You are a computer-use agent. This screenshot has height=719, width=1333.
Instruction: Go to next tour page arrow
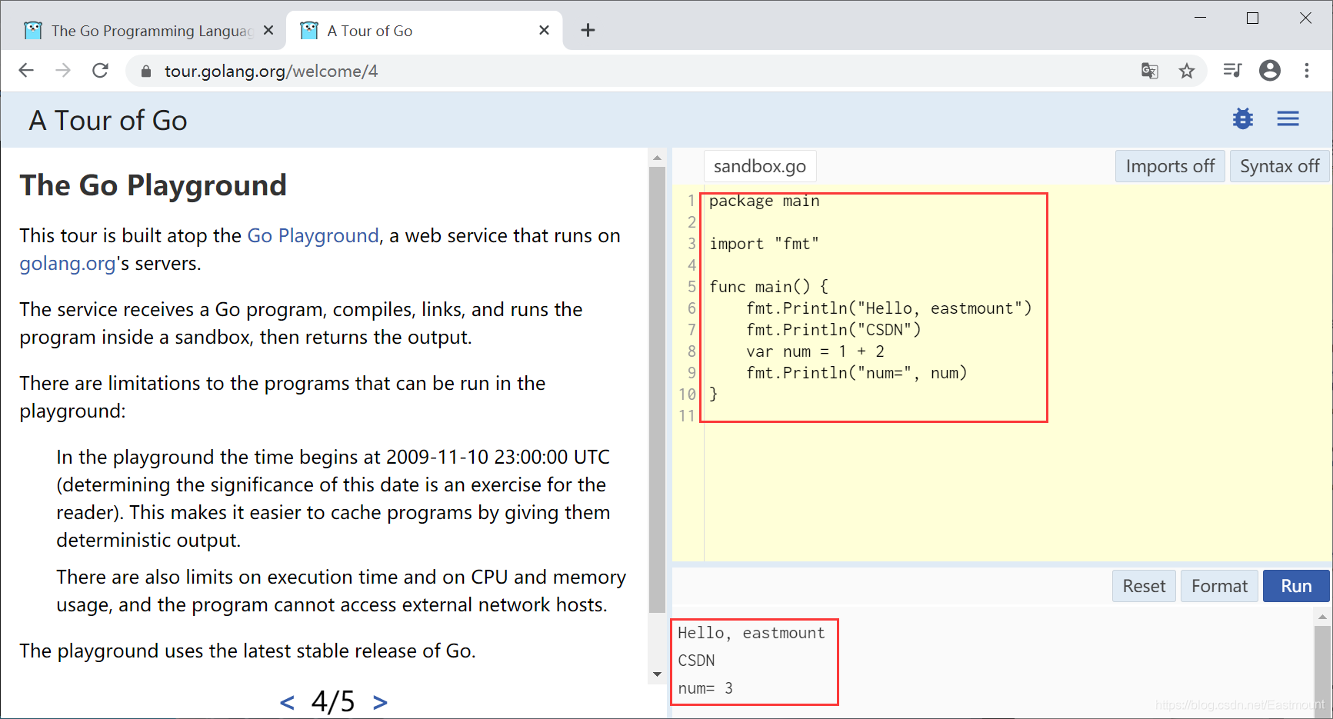coord(380,701)
